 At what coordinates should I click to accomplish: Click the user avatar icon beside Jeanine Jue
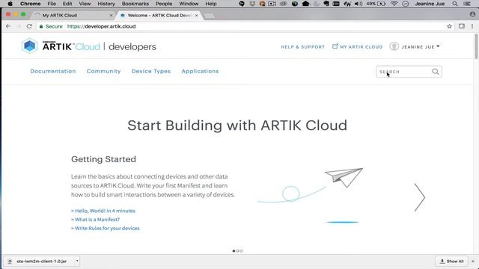pyautogui.click(x=394, y=46)
